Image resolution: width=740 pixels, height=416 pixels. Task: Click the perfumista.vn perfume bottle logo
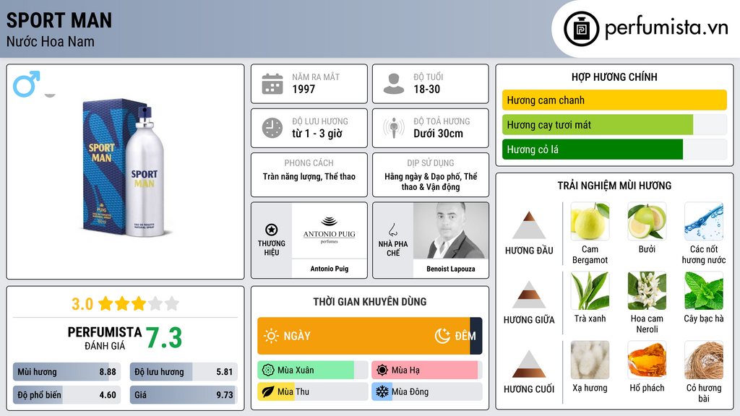(581, 29)
